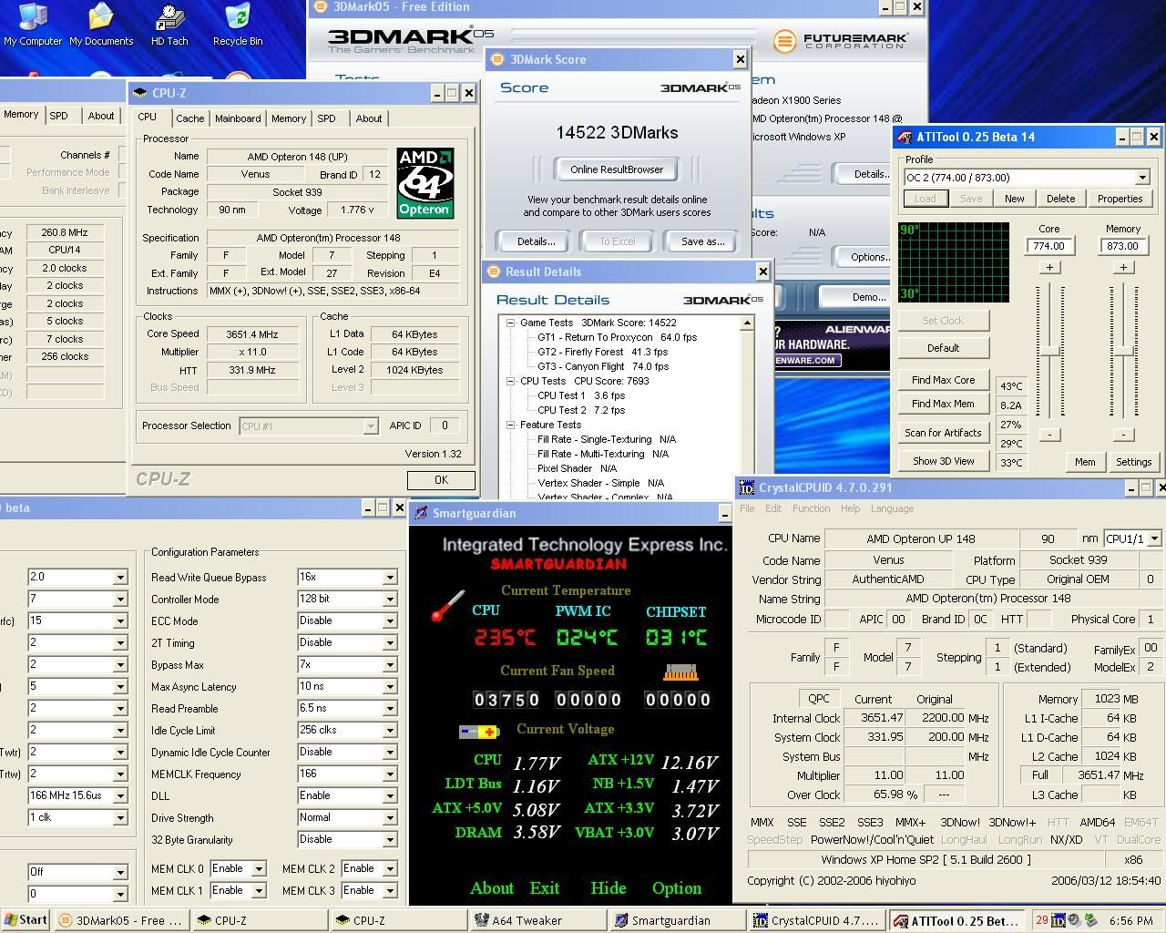Image resolution: width=1166 pixels, height=933 pixels.
Task: Open the Recycle Bin desktop icon
Action: point(238,25)
